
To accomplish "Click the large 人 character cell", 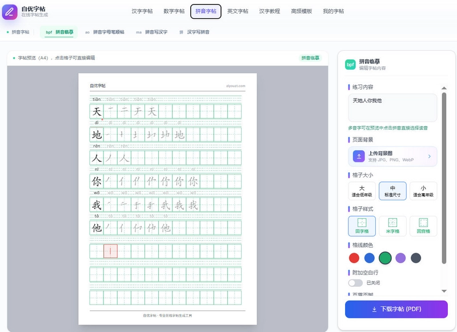I will coord(97,158).
